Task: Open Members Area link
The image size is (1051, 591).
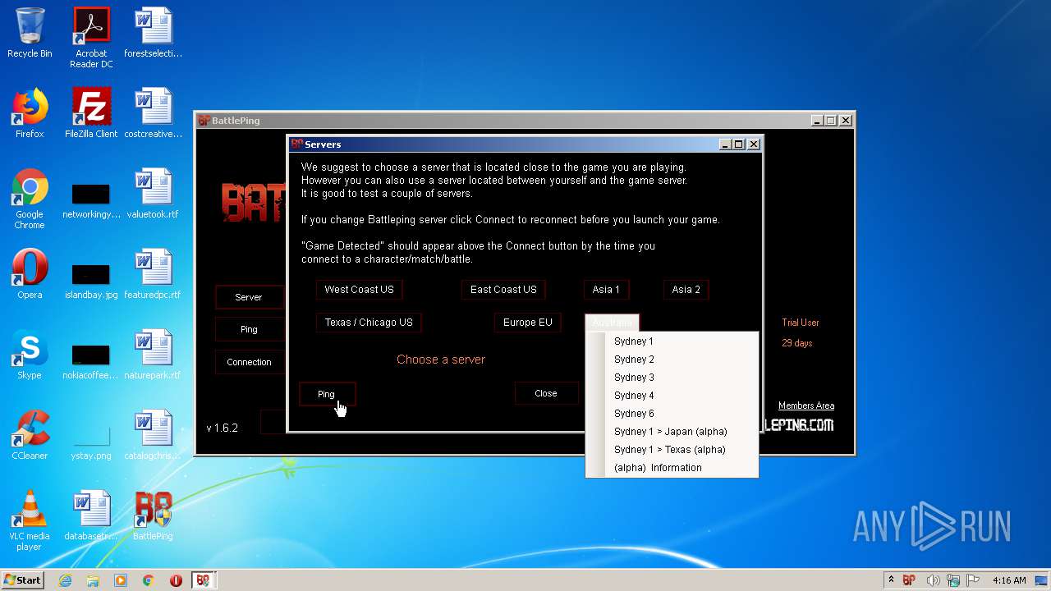Action: pos(806,405)
